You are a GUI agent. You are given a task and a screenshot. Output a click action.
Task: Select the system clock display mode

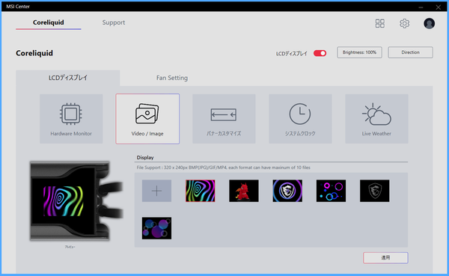300,119
